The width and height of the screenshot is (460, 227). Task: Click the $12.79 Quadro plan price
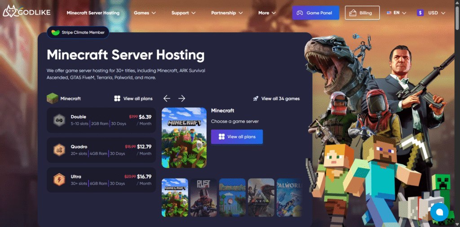point(144,147)
